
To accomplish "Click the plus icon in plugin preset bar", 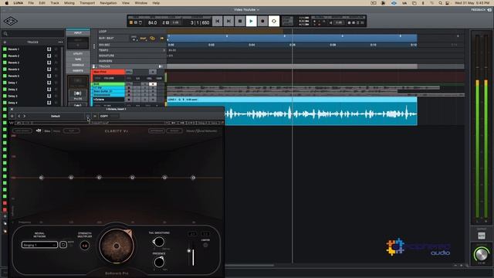I will click(x=12, y=116).
